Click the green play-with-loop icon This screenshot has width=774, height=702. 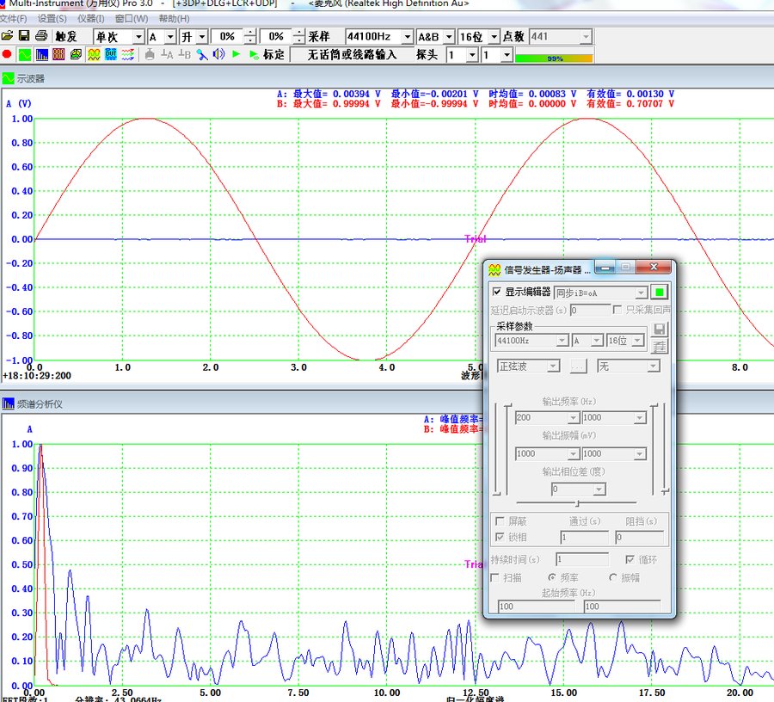coord(254,54)
